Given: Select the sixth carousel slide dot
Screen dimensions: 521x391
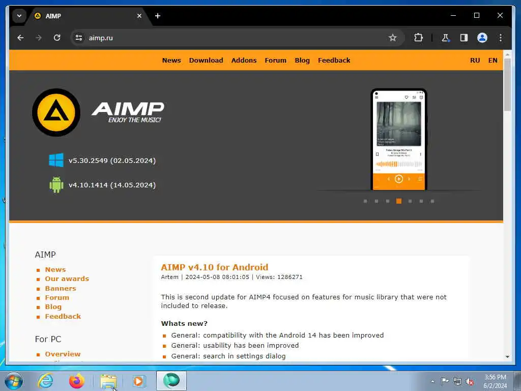Looking at the screenshot, I should (421, 201).
